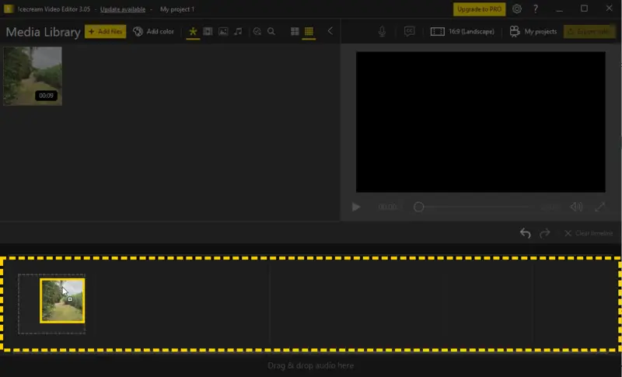Search the media library

tap(271, 31)
